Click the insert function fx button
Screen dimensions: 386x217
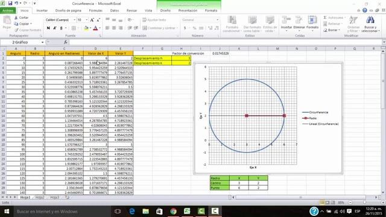(66, 42)
